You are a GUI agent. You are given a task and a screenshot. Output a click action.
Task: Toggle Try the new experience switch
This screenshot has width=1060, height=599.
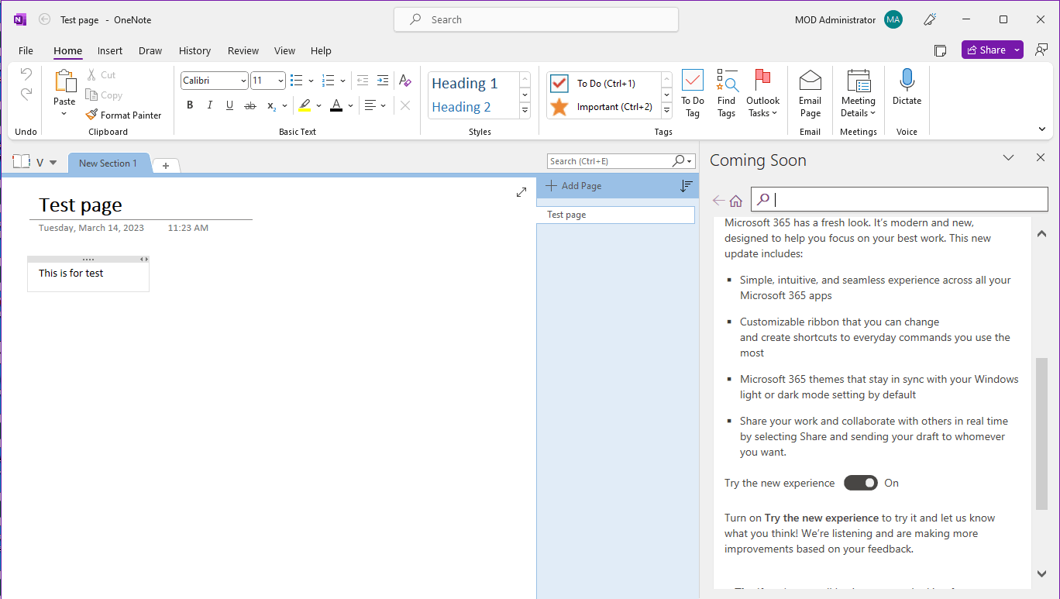pos(860,483)
